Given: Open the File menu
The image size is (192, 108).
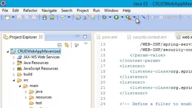Looking at the screenshot, I should [x=5, y=10].
